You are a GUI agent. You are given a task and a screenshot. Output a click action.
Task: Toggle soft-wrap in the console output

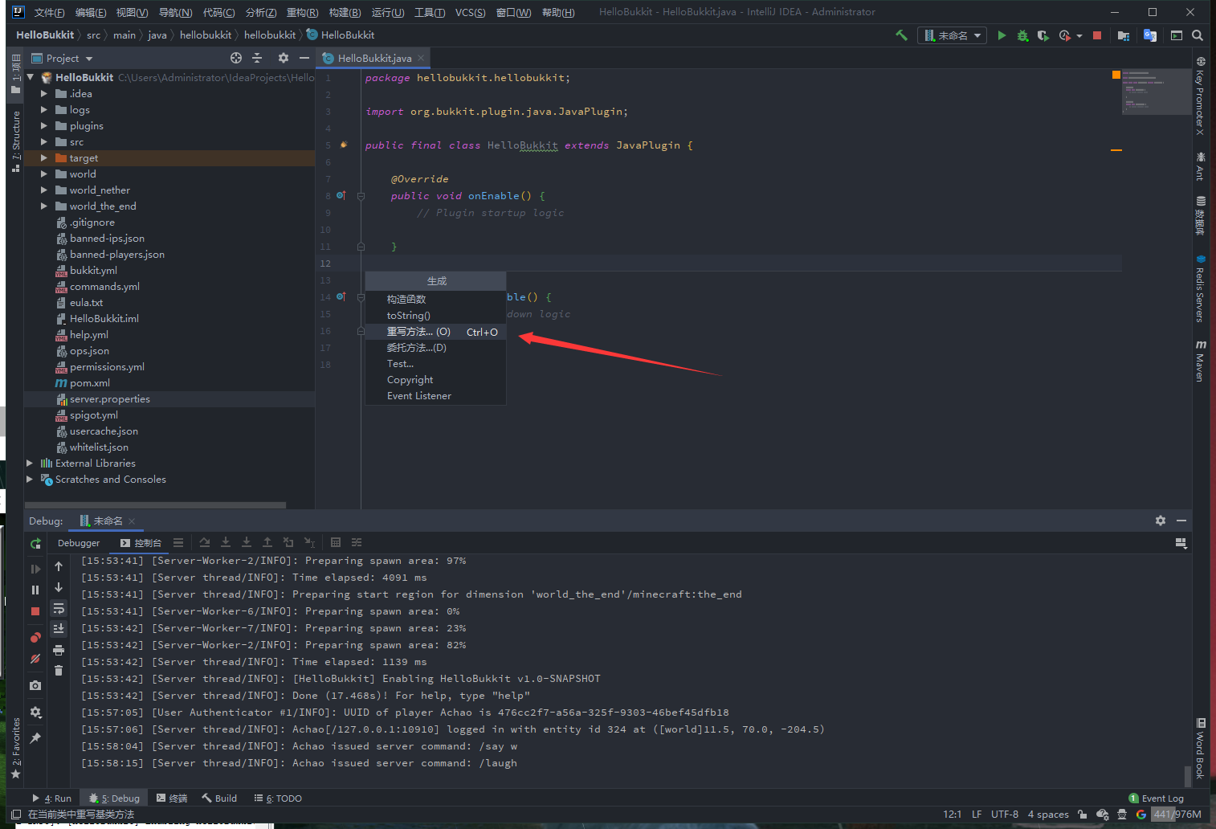(59, 608)
